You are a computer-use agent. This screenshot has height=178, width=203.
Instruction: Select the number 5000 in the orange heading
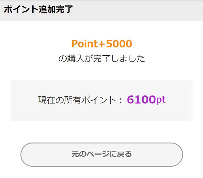click(x=119, y=44)
